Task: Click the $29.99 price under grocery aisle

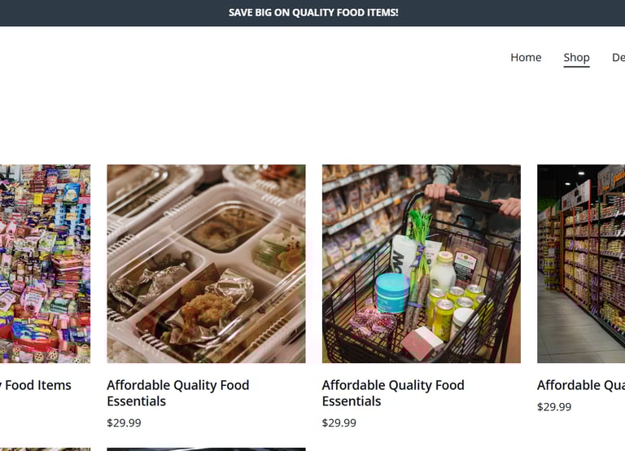Action: (554, 407)
